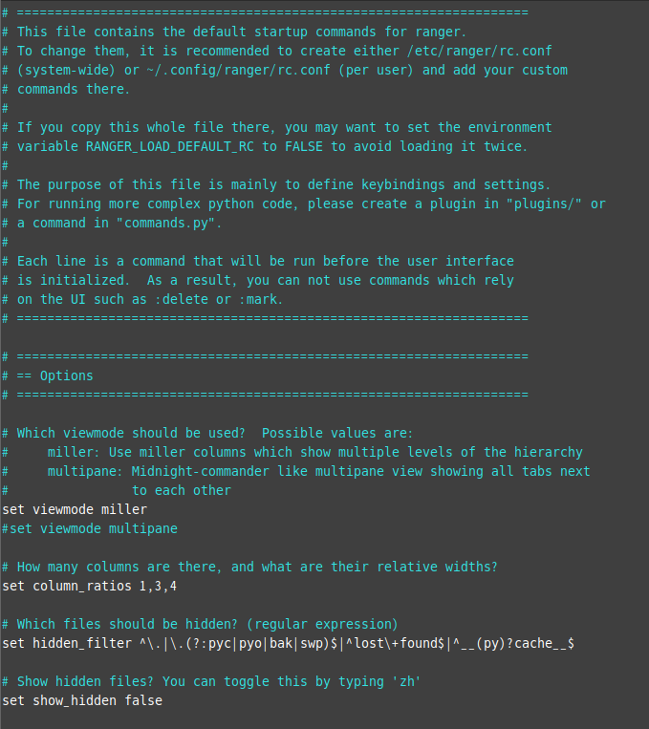Click the 'RANGER_LOAD_DEFAULT_RC' variable name
Image resolution: width=649 pixels, height=729 pixels.
170,146
